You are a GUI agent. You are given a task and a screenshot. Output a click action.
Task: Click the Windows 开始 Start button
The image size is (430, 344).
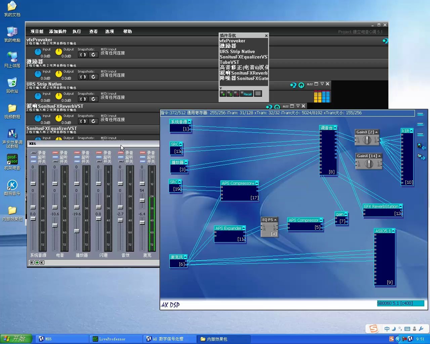16,339
